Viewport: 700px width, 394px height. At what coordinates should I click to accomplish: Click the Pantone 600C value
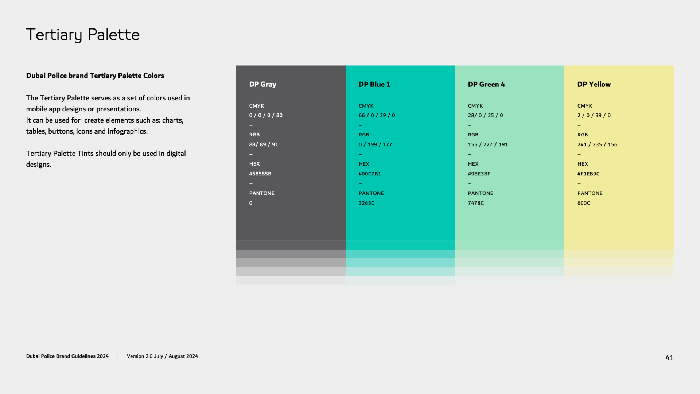pos(583,203)
